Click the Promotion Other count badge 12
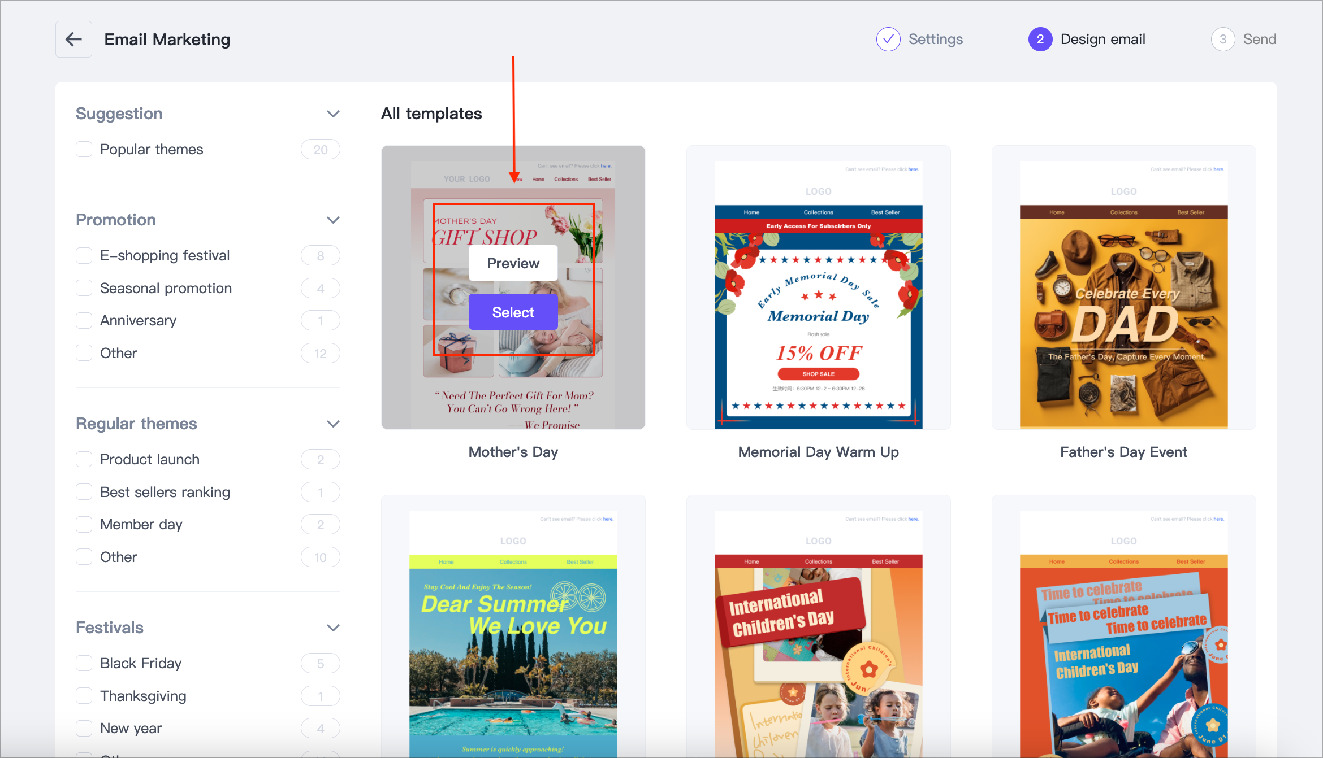The width and height of the screenshot is (1323, 758). click(x=321, y=353)
